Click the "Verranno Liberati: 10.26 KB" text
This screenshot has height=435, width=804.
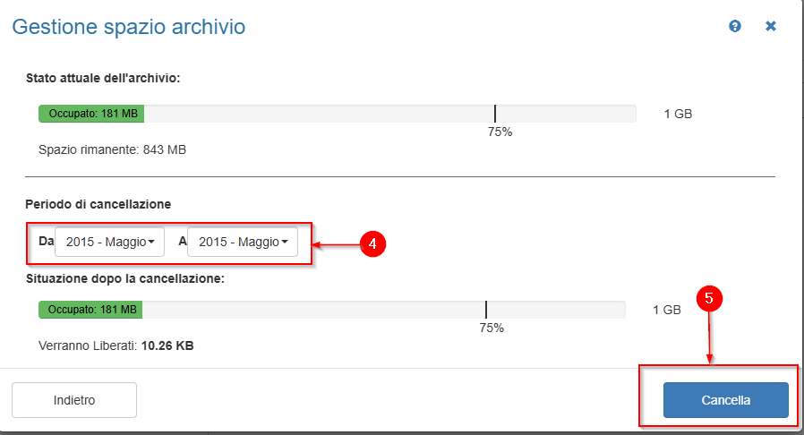coord(116,345)
